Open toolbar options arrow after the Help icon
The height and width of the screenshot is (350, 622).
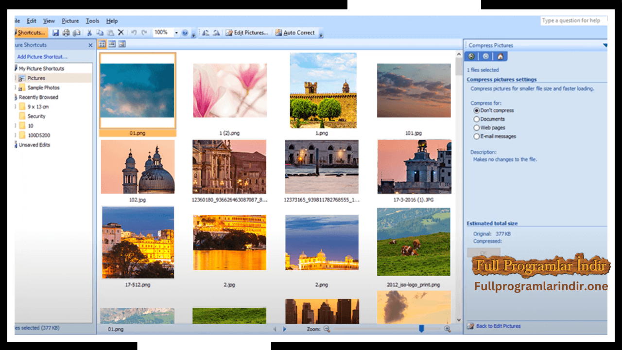pos(193,34)
